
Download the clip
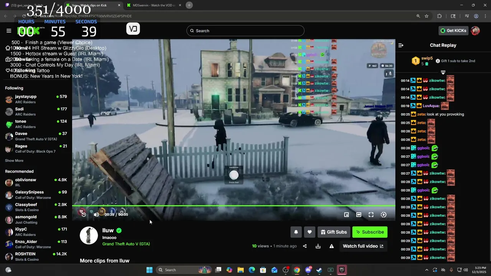[x=318, y=246]
